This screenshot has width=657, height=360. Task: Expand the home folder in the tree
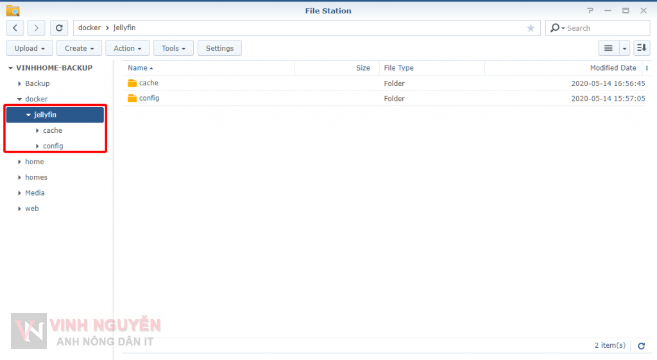pos(19,162)
